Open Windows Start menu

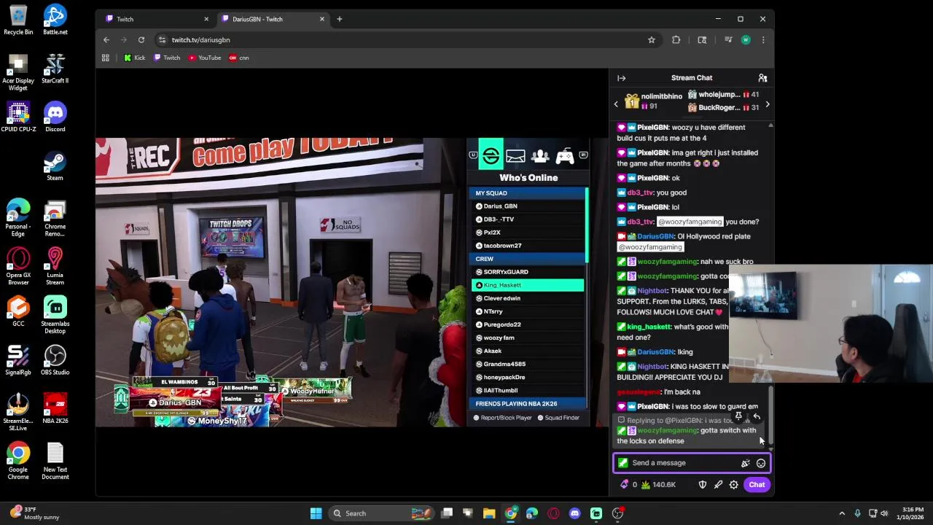(316, 513)
